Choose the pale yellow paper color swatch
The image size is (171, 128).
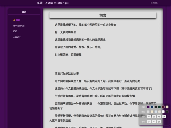point(152,112)
